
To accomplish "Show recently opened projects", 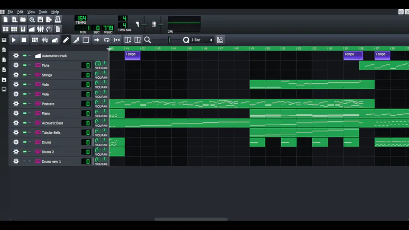I will pyautogui.click(x=32, y=20).
